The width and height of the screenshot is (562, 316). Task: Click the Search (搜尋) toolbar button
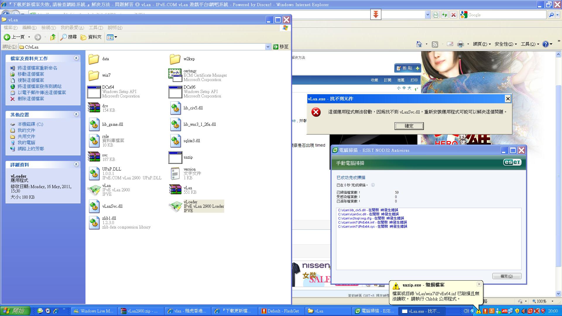click(68, 37)
